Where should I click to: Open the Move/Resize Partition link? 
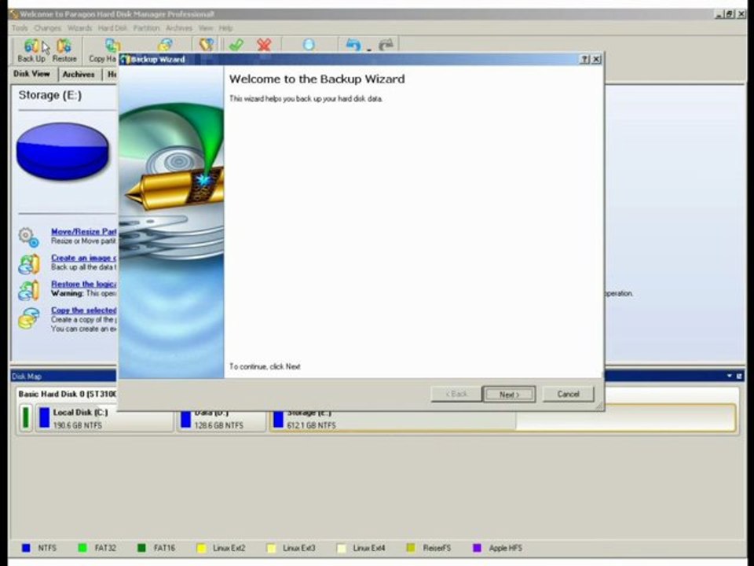84,231
